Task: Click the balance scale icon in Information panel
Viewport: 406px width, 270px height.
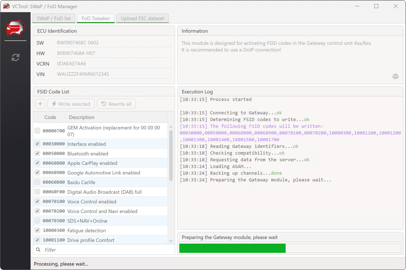Action: (395, 76)
